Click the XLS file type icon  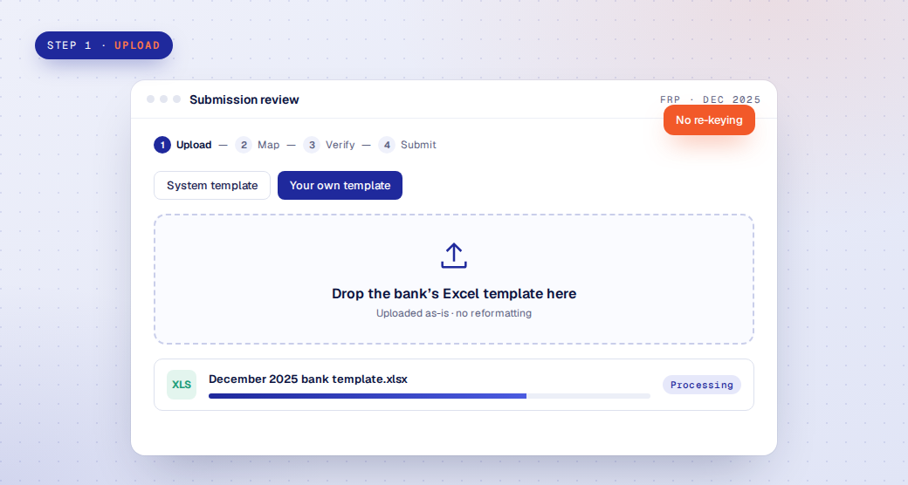(x=182, y=385)
